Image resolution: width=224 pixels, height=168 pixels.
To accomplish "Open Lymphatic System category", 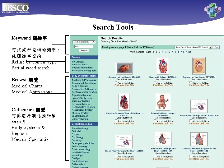I will tap(82, 98).
